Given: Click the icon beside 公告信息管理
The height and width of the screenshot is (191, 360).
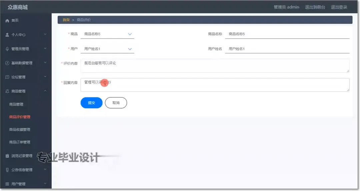Looking at the screenshot, I should tap(7, 170).
